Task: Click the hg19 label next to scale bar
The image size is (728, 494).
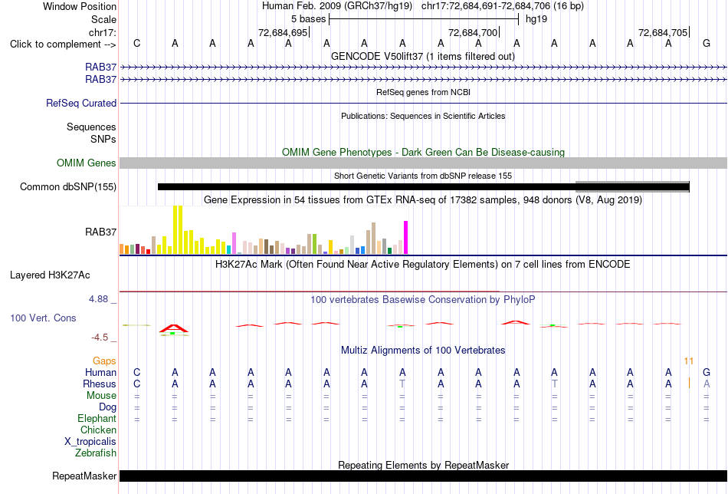Action: tap(536, 19)
